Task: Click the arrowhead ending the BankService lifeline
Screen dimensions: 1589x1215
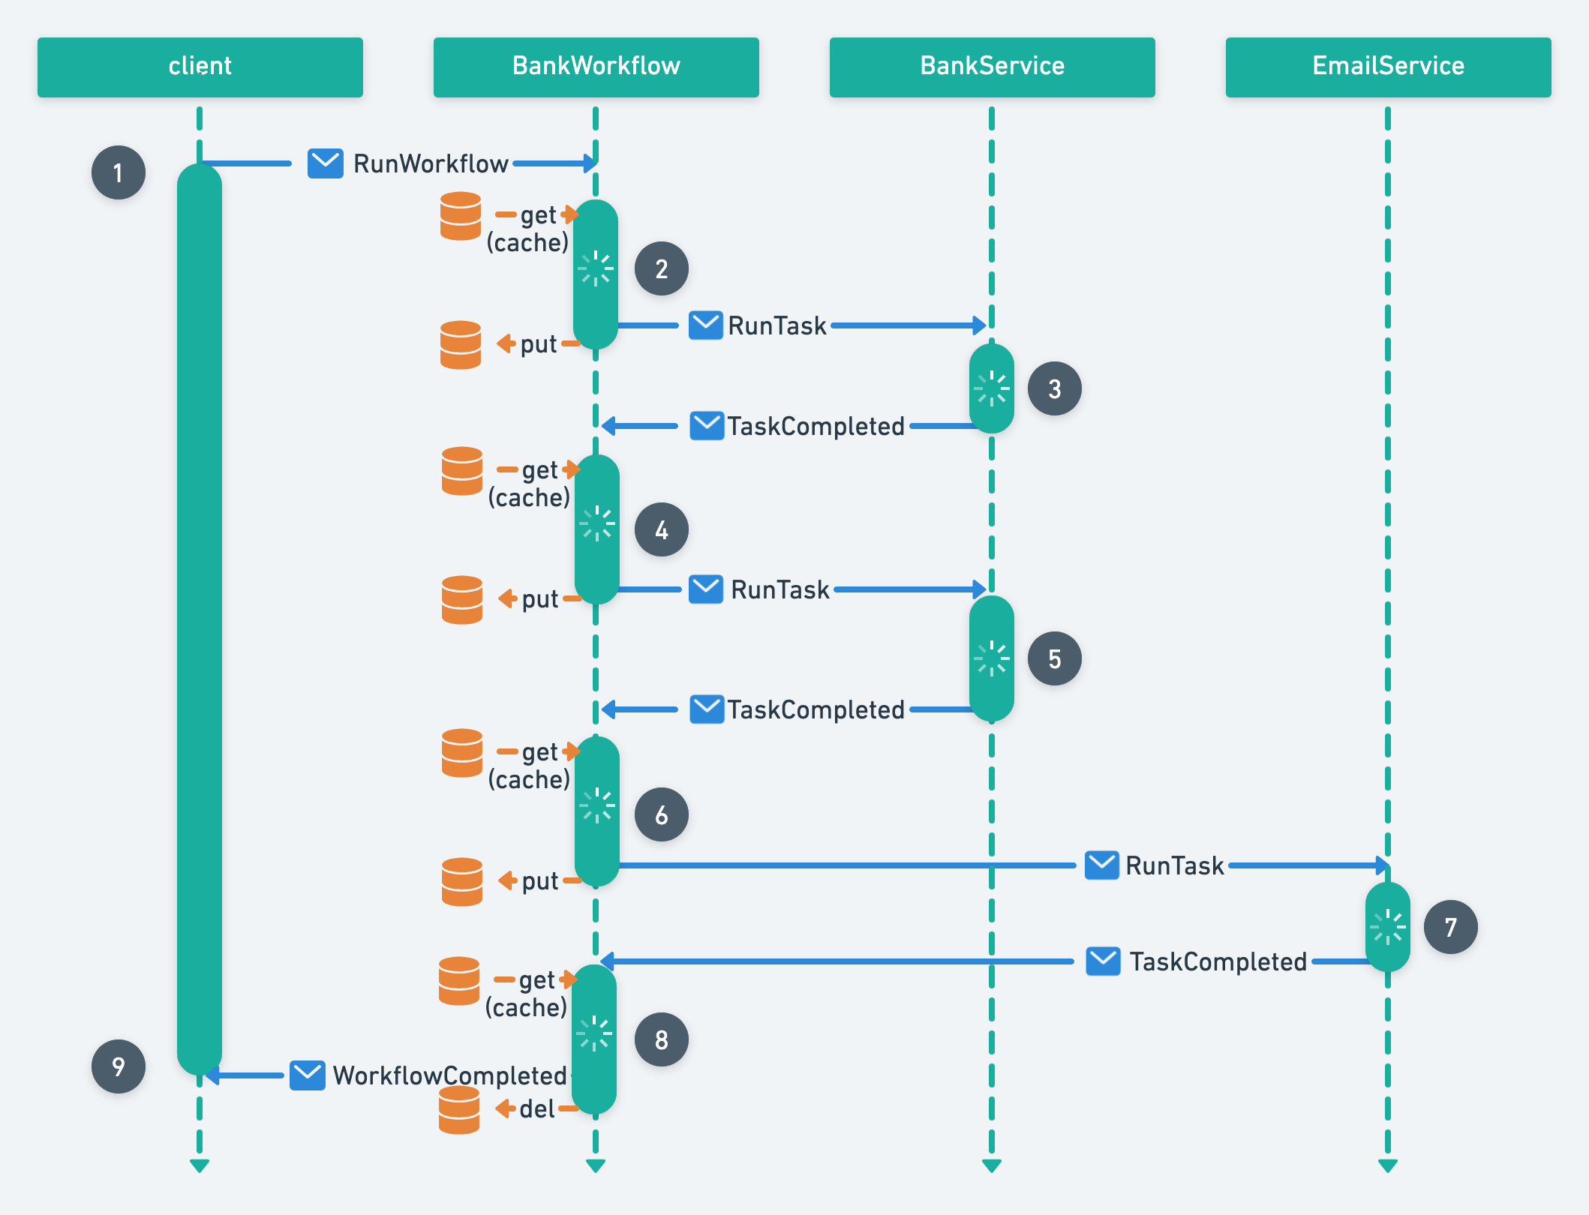Action: tap(992, 1166)
